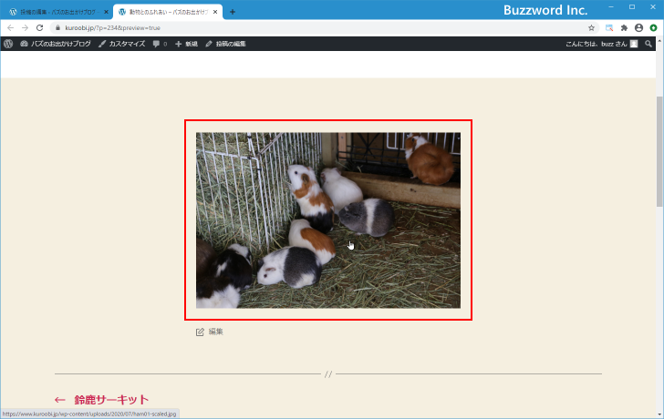Open カスタマイズ in the admin bar
The height and width of the screenshot is (419, 664).
click(x=121, y=44)
